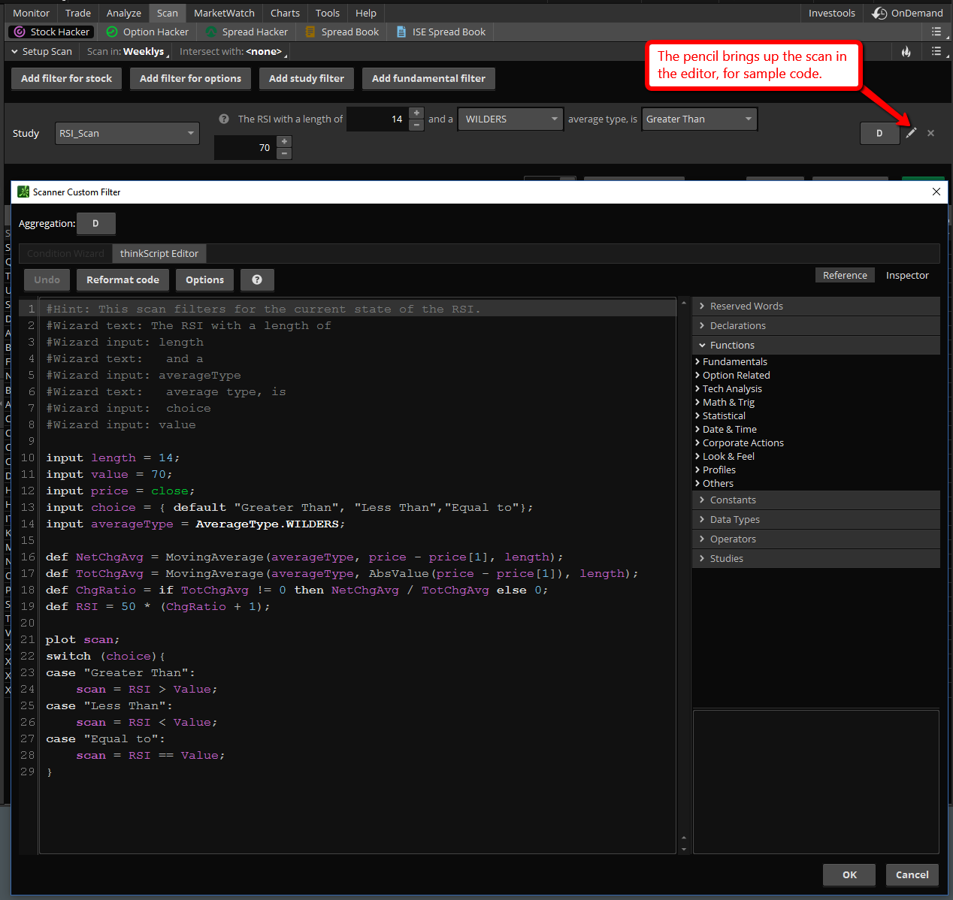This screenshot has width=953, height=900.
Task: Open the Greater Than choice dropdown
Action: tap(699, 119)
